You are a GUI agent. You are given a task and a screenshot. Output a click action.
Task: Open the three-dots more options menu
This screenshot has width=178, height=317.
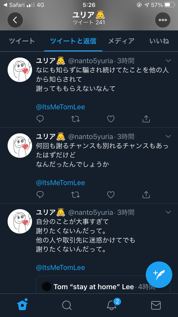(163, 20)
